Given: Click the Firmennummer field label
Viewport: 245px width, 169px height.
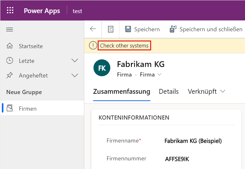Looking at the screenshot, I should (x=126, y=158).
